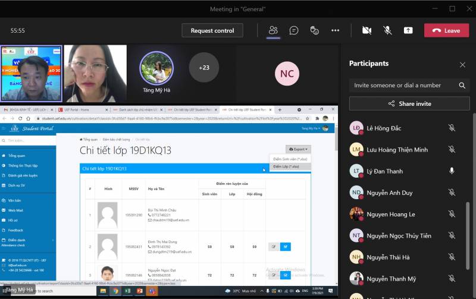Expand the +23 additional participants tile
The image size is (476, 299).
[203, 68]
